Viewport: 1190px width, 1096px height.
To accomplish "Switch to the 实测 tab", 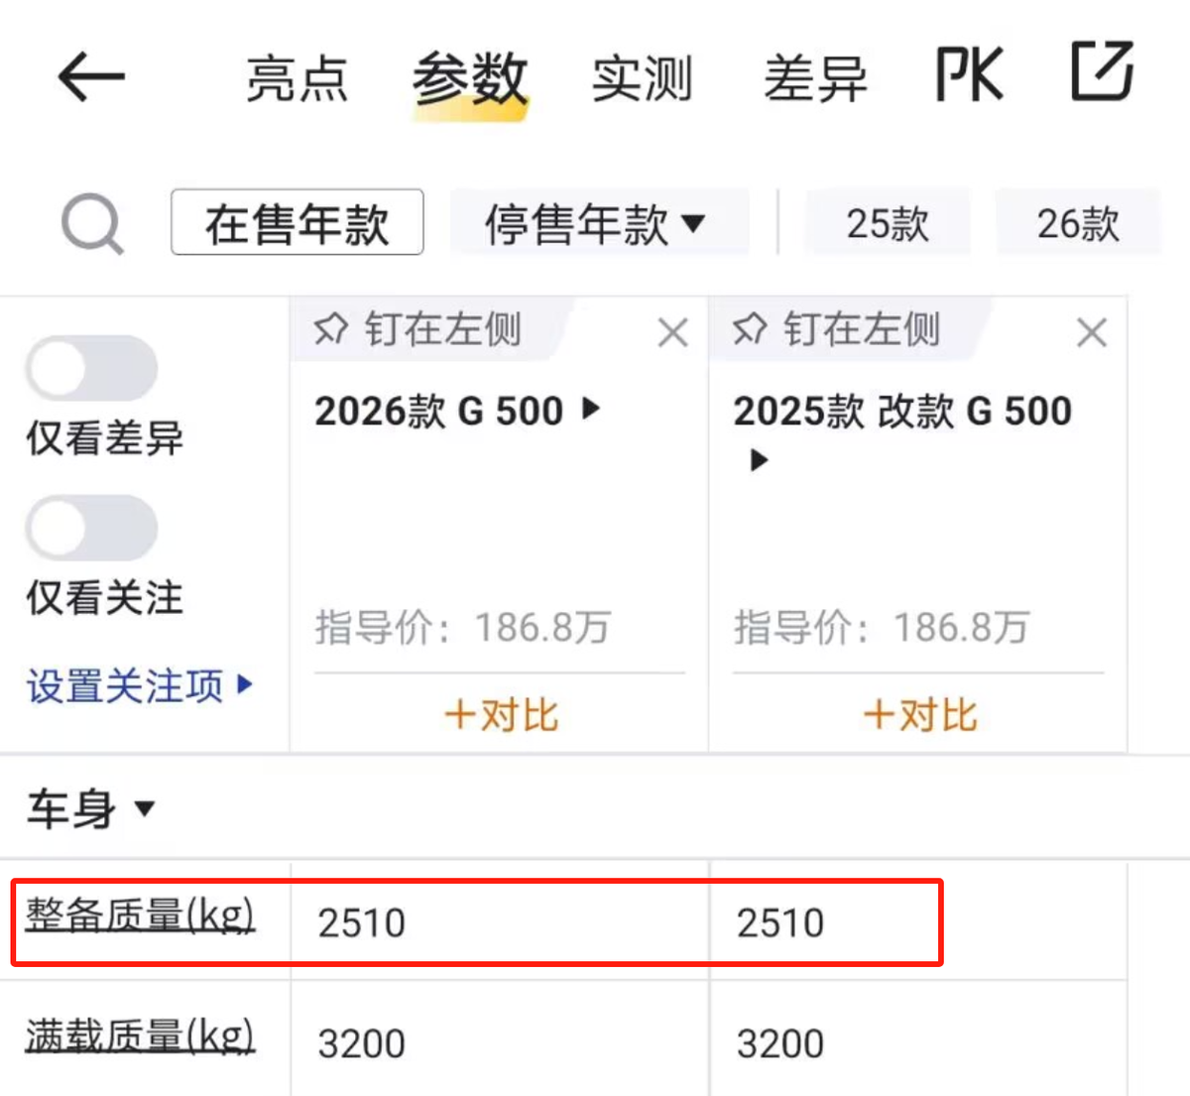I will (642, 79).
